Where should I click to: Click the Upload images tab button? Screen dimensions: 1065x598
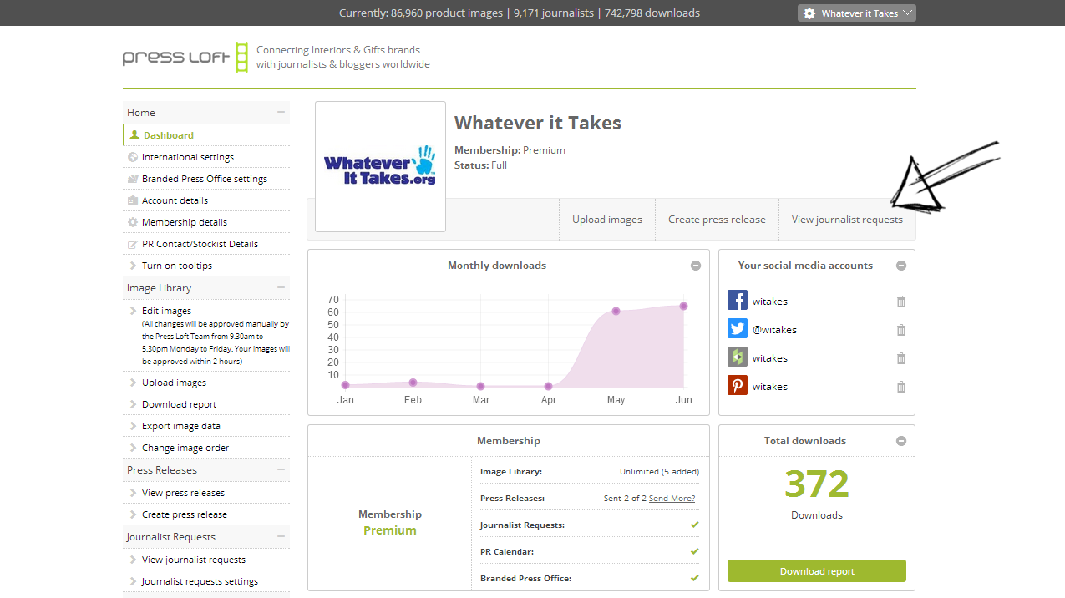click(x=607, y=220)
